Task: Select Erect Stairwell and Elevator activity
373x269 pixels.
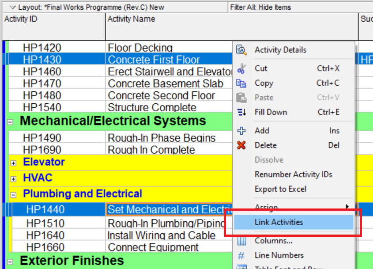Action: (x=170, y=72)
